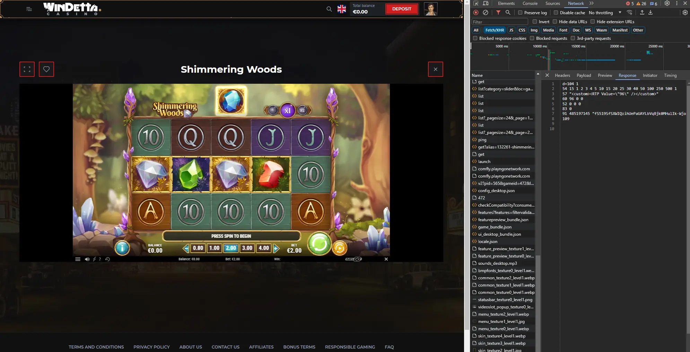Screen dimensions: 690x352
Task: Start autoplay with the orange button
Action: click(340, 248)
